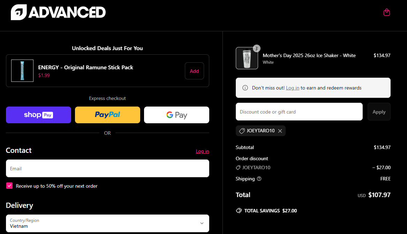The image size is (407, 234).
Task: Click Log in link beside Contact
Action: (203, 151)
